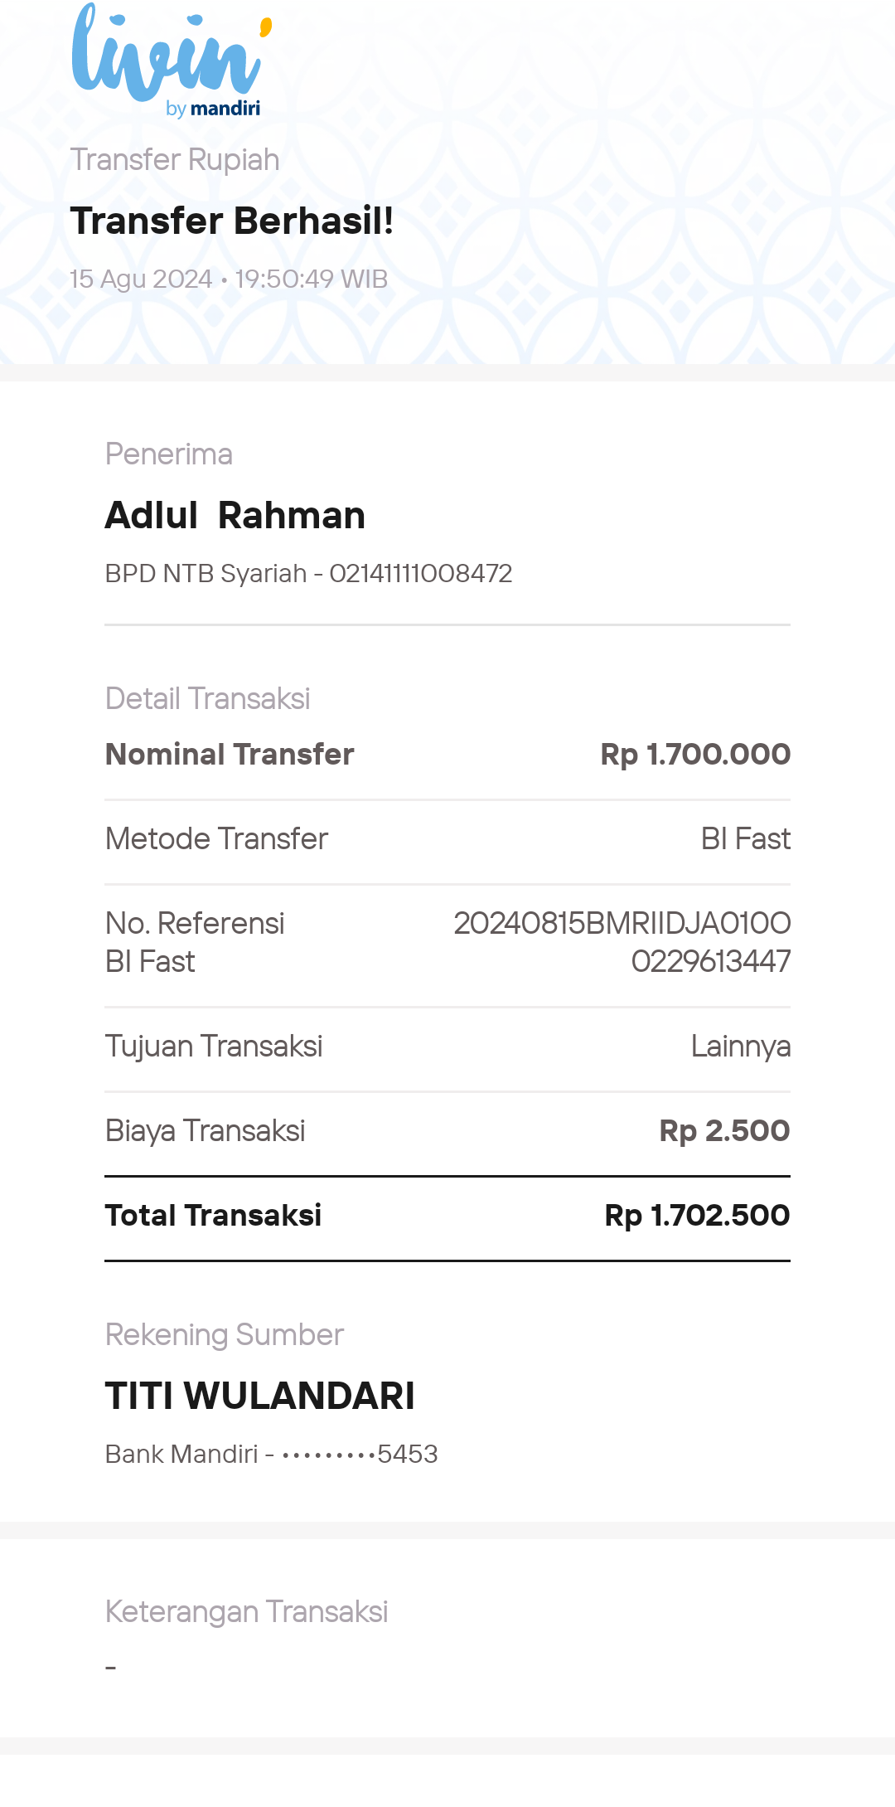Select the BI Fast reference number
This screenshot has height=1807, width=895.
tap(622, 942)
